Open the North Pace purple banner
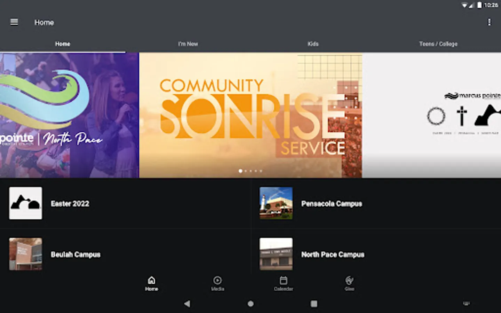Screen dimensions: 501x313 (69, 115)
